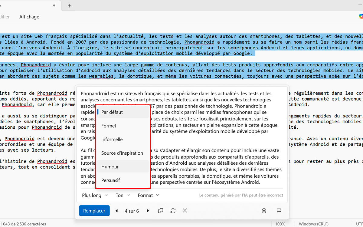Show the next rewrite version
363x227 pixels.
[148, 211]
